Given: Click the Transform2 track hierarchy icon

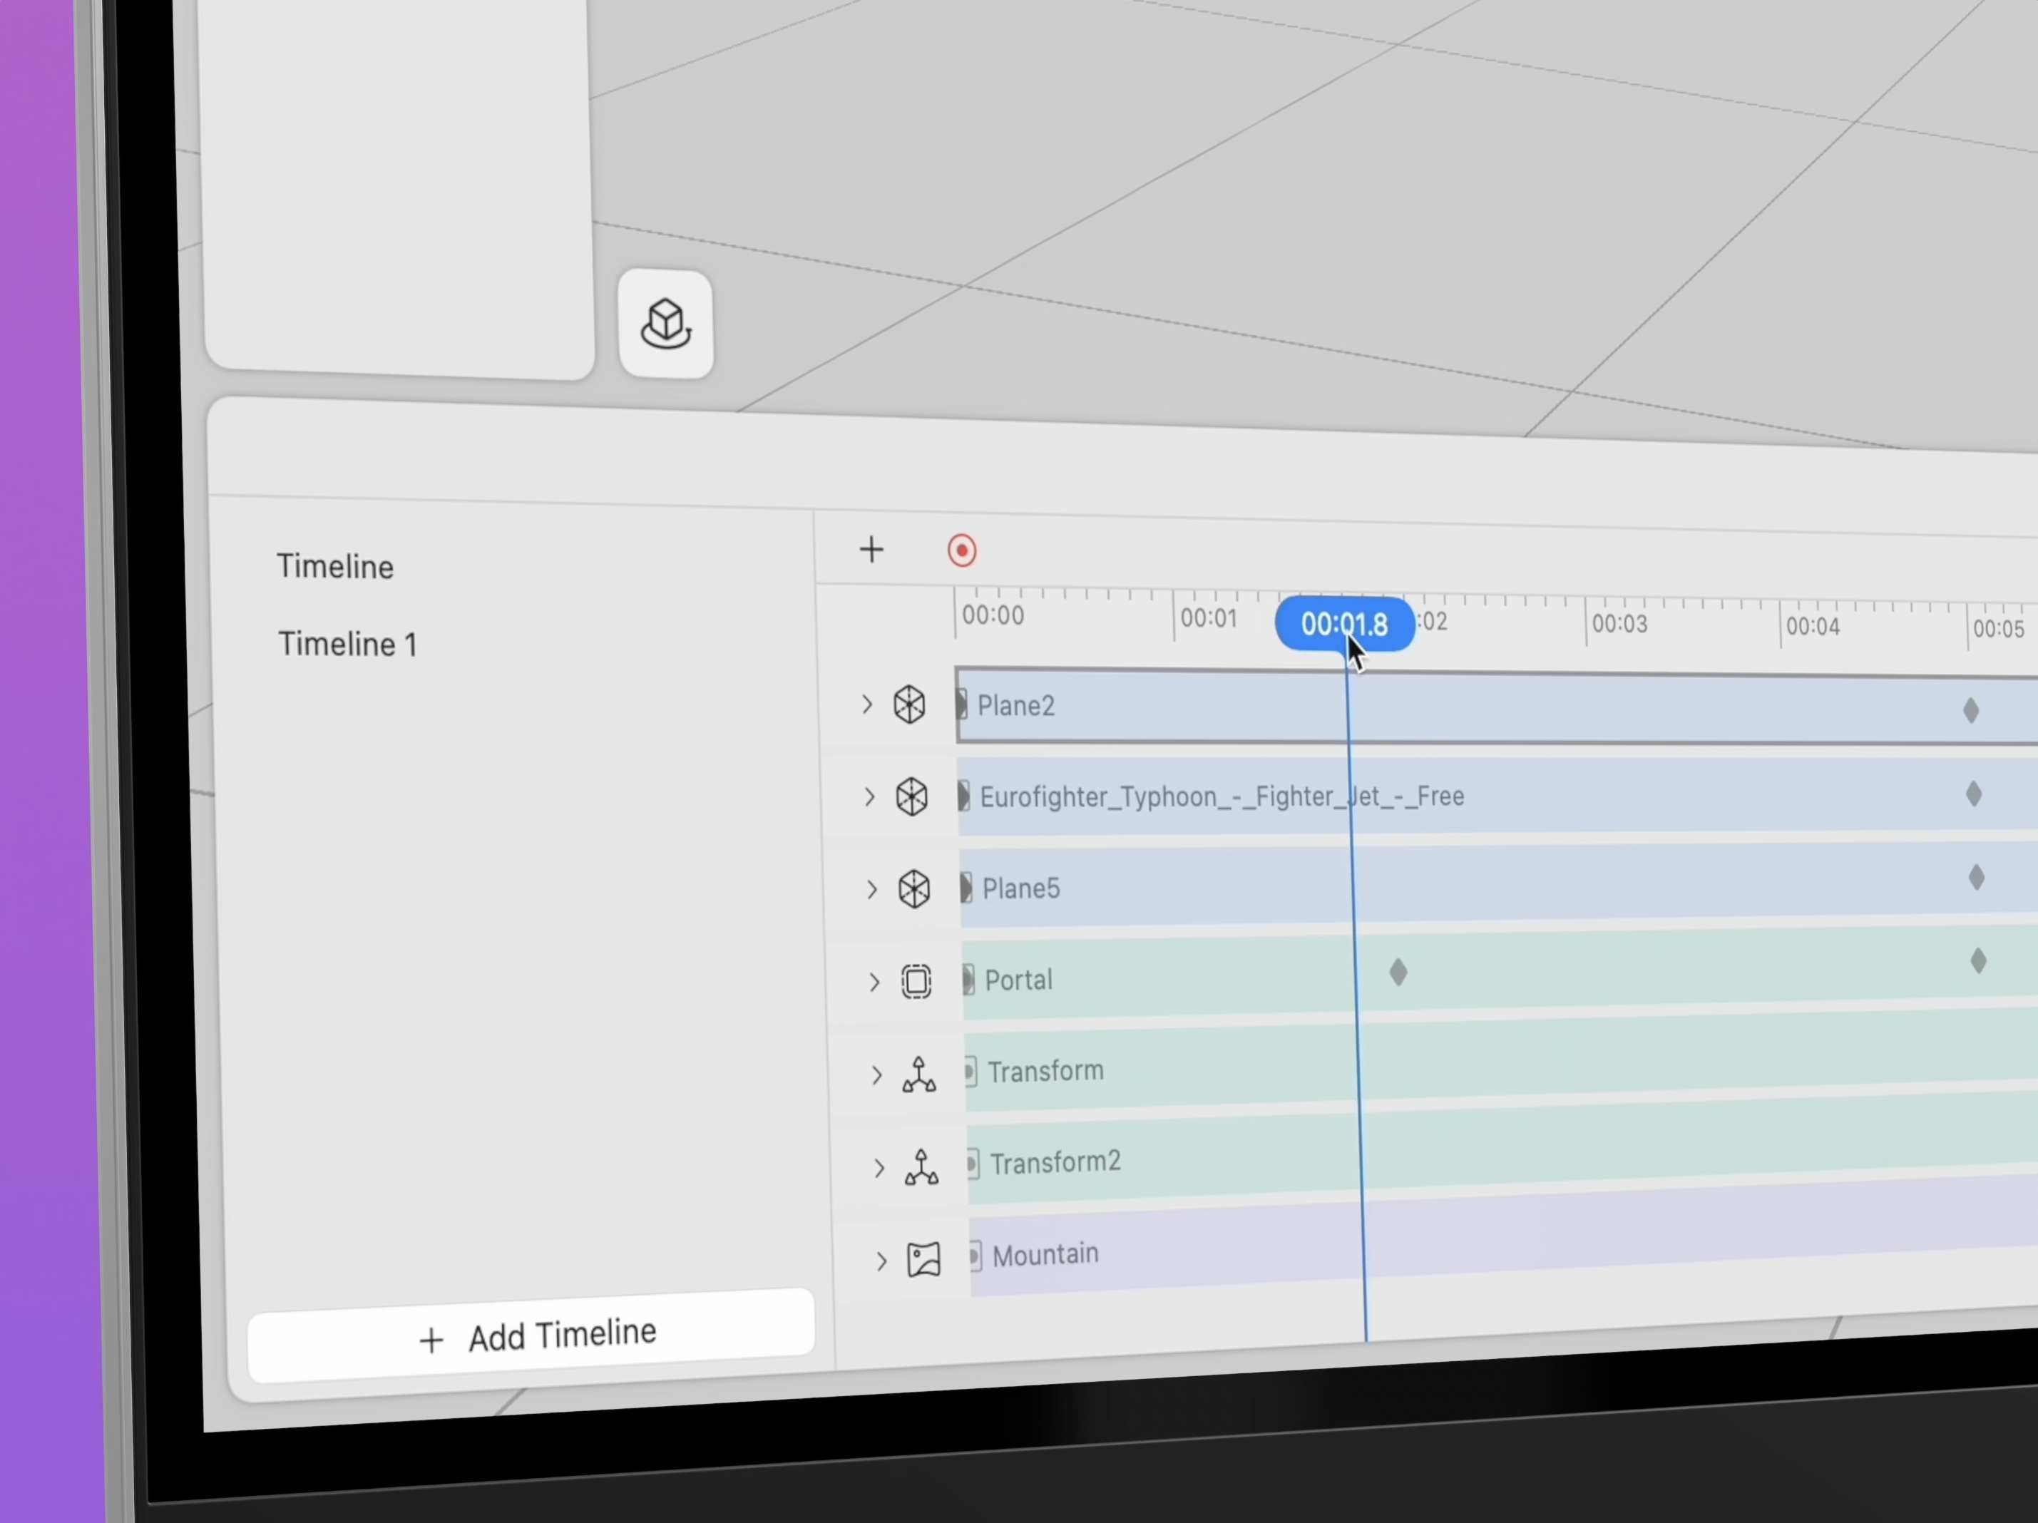Looking at the screenshot, I should (x=921, y=1167).
